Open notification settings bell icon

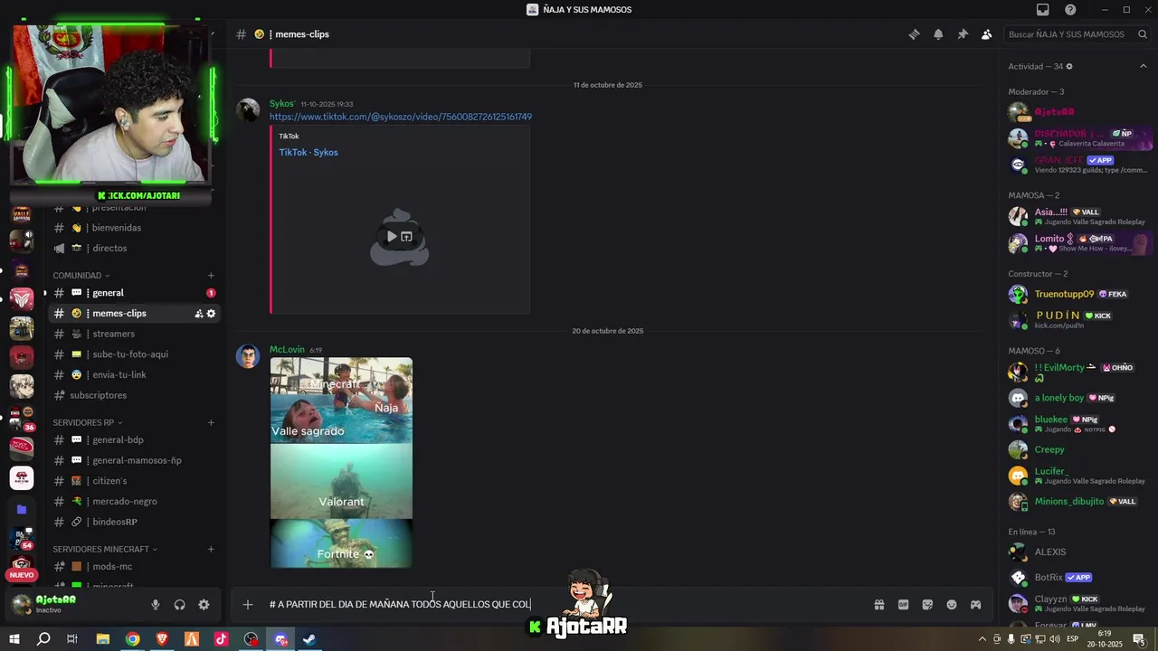[938, 34]
